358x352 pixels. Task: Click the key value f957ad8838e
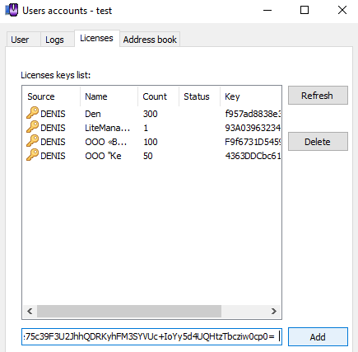pos(253,114)
